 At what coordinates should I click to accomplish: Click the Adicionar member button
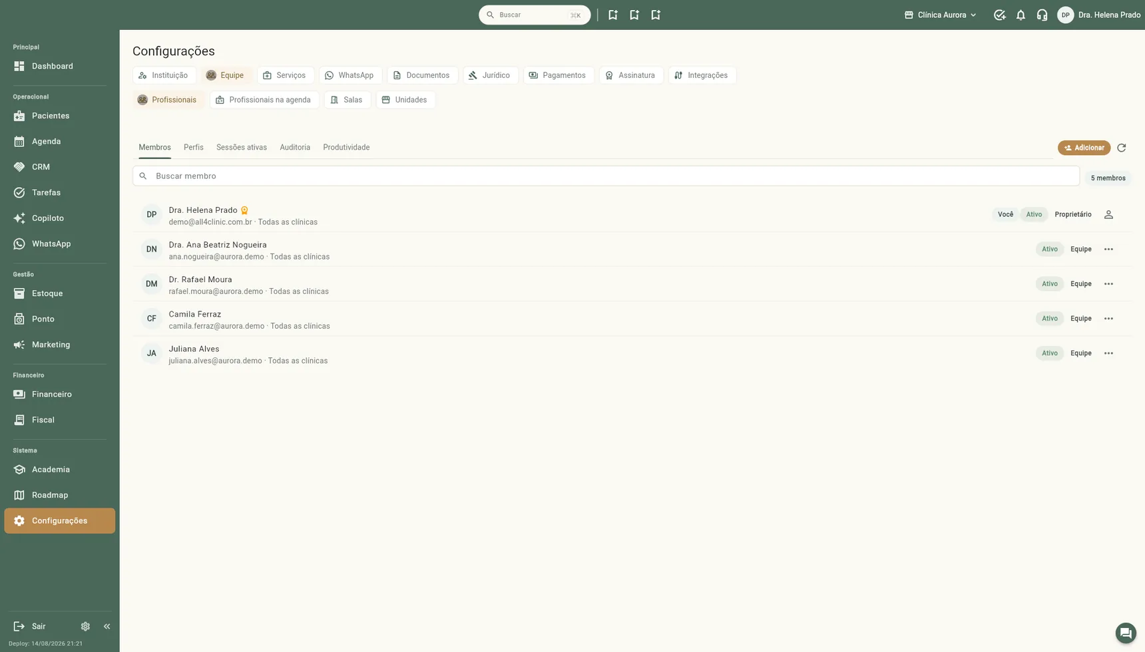pyautogui.click(x=1084, y=148)
